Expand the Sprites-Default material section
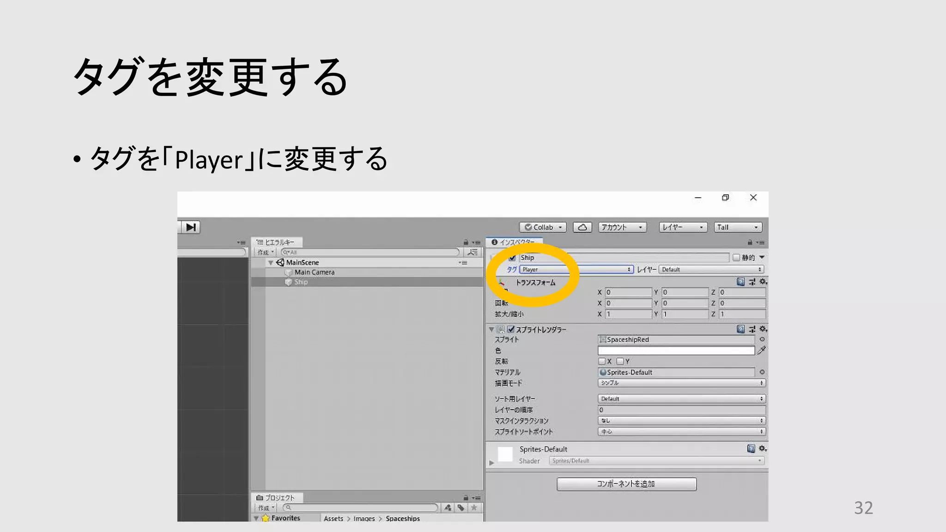This screenshot has width=946, height=532. coord(491,463)
